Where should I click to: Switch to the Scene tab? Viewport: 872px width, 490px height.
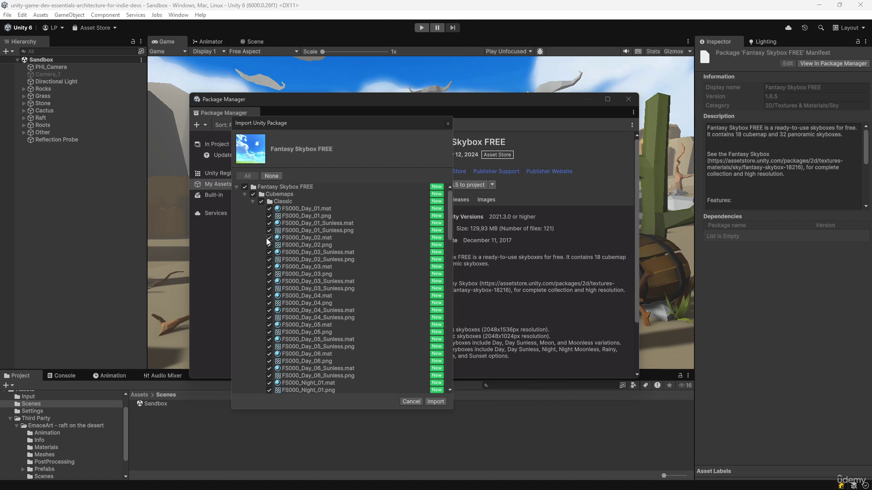point(252,41)
